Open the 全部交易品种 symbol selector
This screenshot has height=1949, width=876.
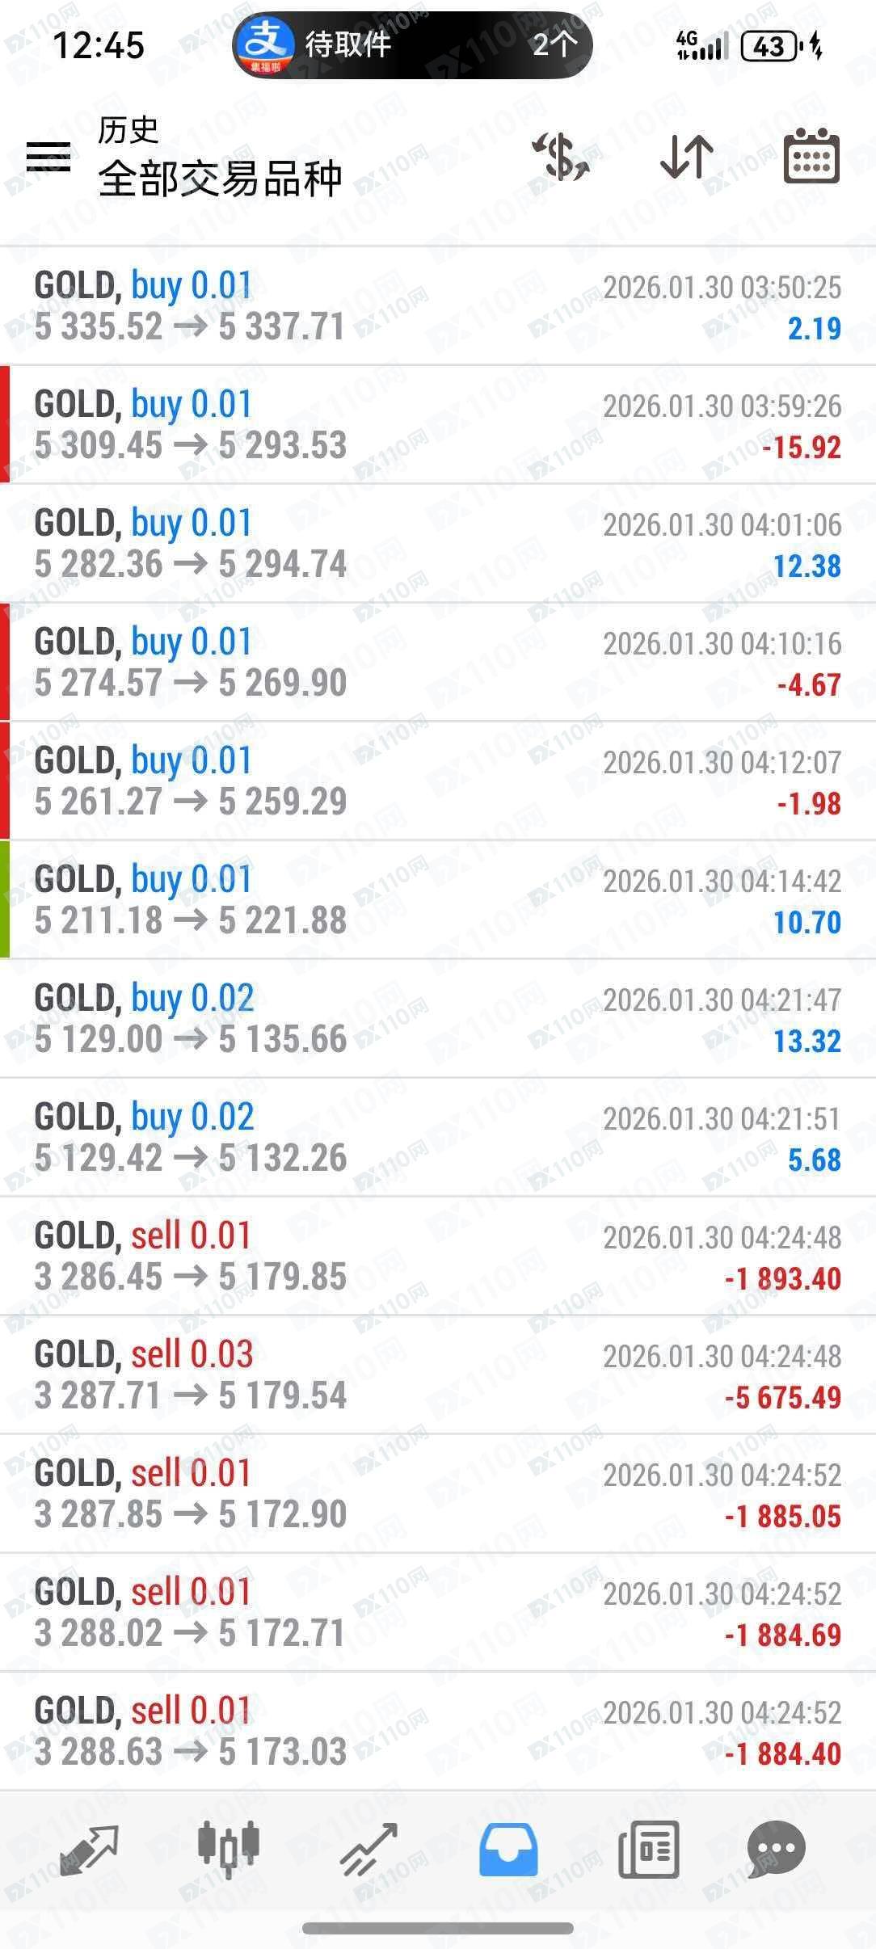tap(220, 178)
